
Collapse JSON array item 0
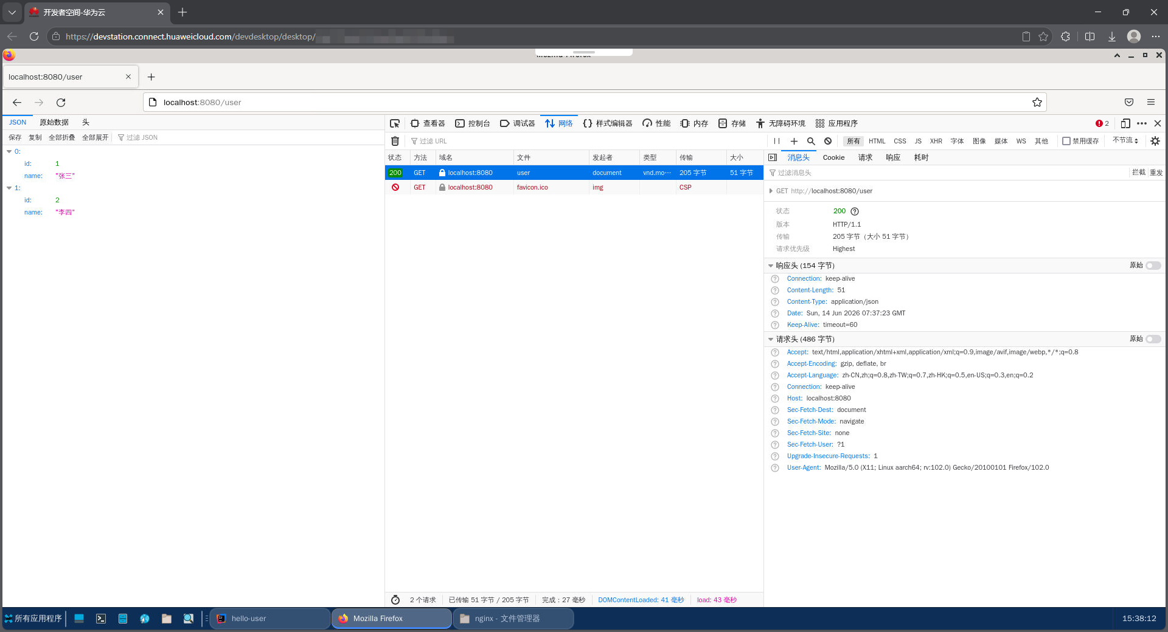(9, 151)
